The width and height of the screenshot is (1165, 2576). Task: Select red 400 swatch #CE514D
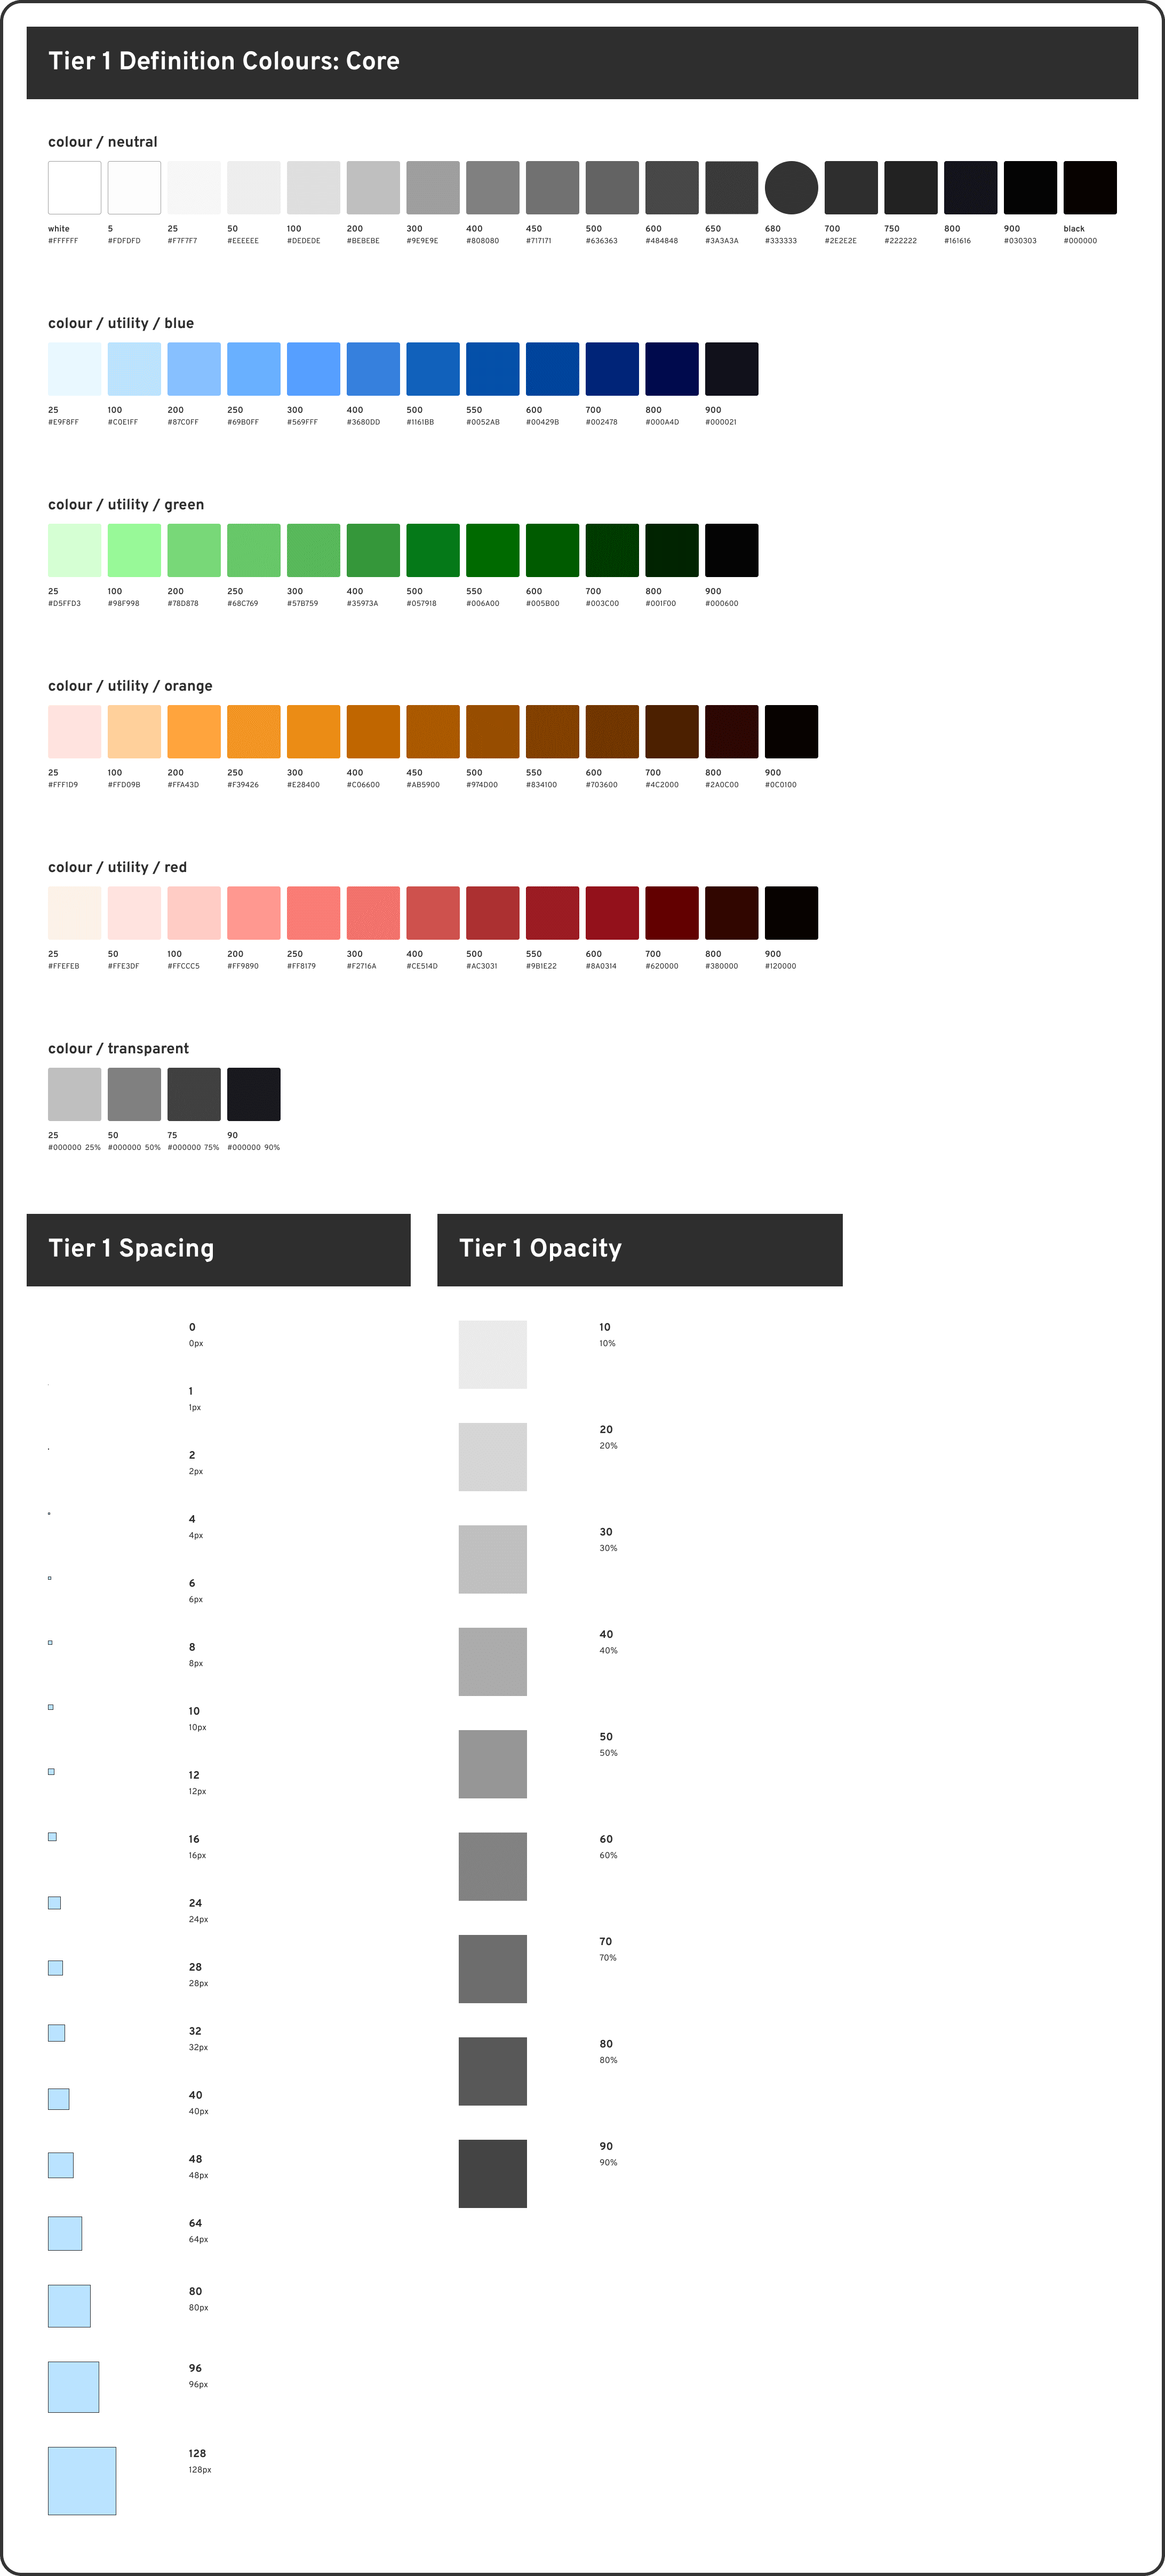click(434, 912)
